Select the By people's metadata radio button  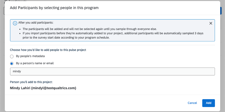point(12,56)
